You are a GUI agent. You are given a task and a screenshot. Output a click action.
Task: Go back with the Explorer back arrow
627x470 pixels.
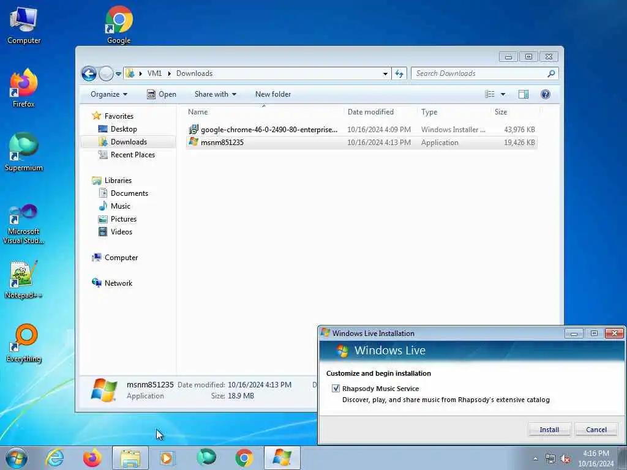coord(89,73)
